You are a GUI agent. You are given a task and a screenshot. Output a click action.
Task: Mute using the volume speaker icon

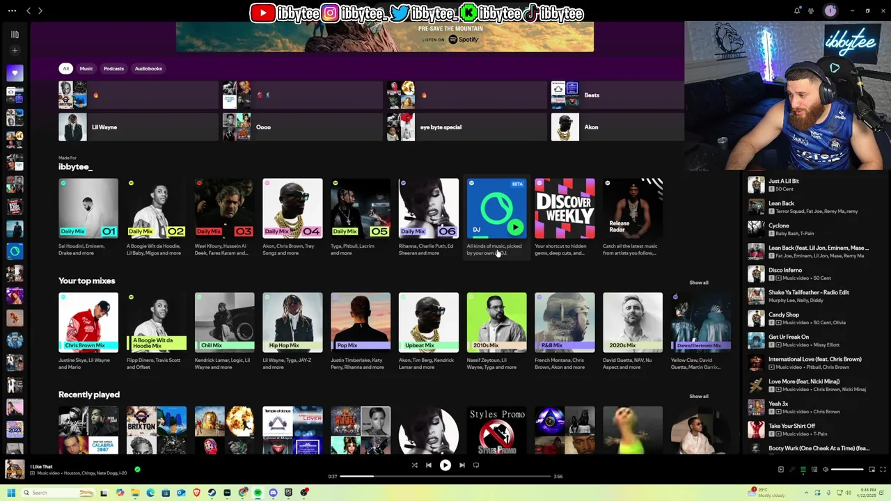coord(826,470)
